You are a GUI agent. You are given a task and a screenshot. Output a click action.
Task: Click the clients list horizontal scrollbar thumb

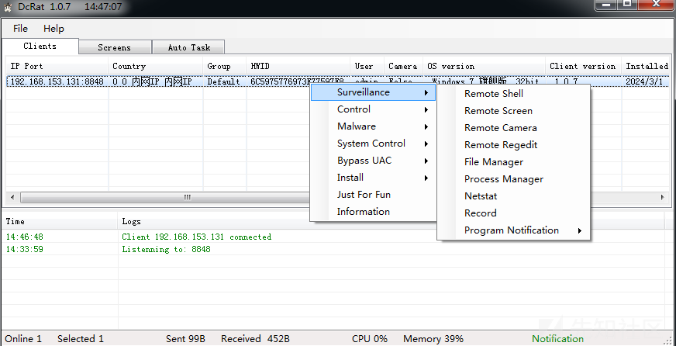[x=187, y=197]
